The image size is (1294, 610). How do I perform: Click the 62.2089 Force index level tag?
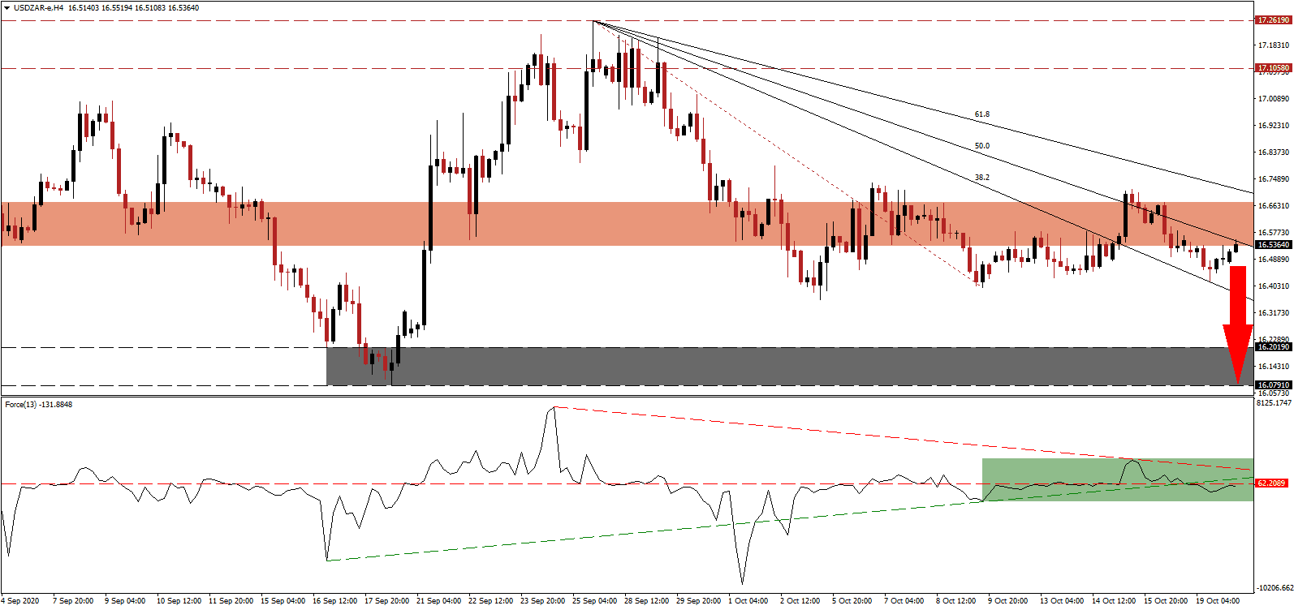[1271, 483]
